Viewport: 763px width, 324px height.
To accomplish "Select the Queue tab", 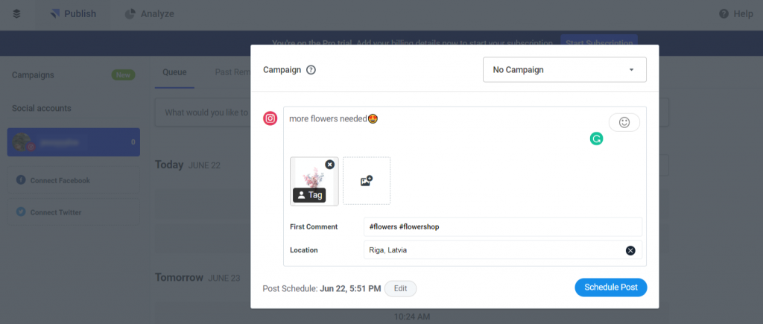I will point(174,72).
